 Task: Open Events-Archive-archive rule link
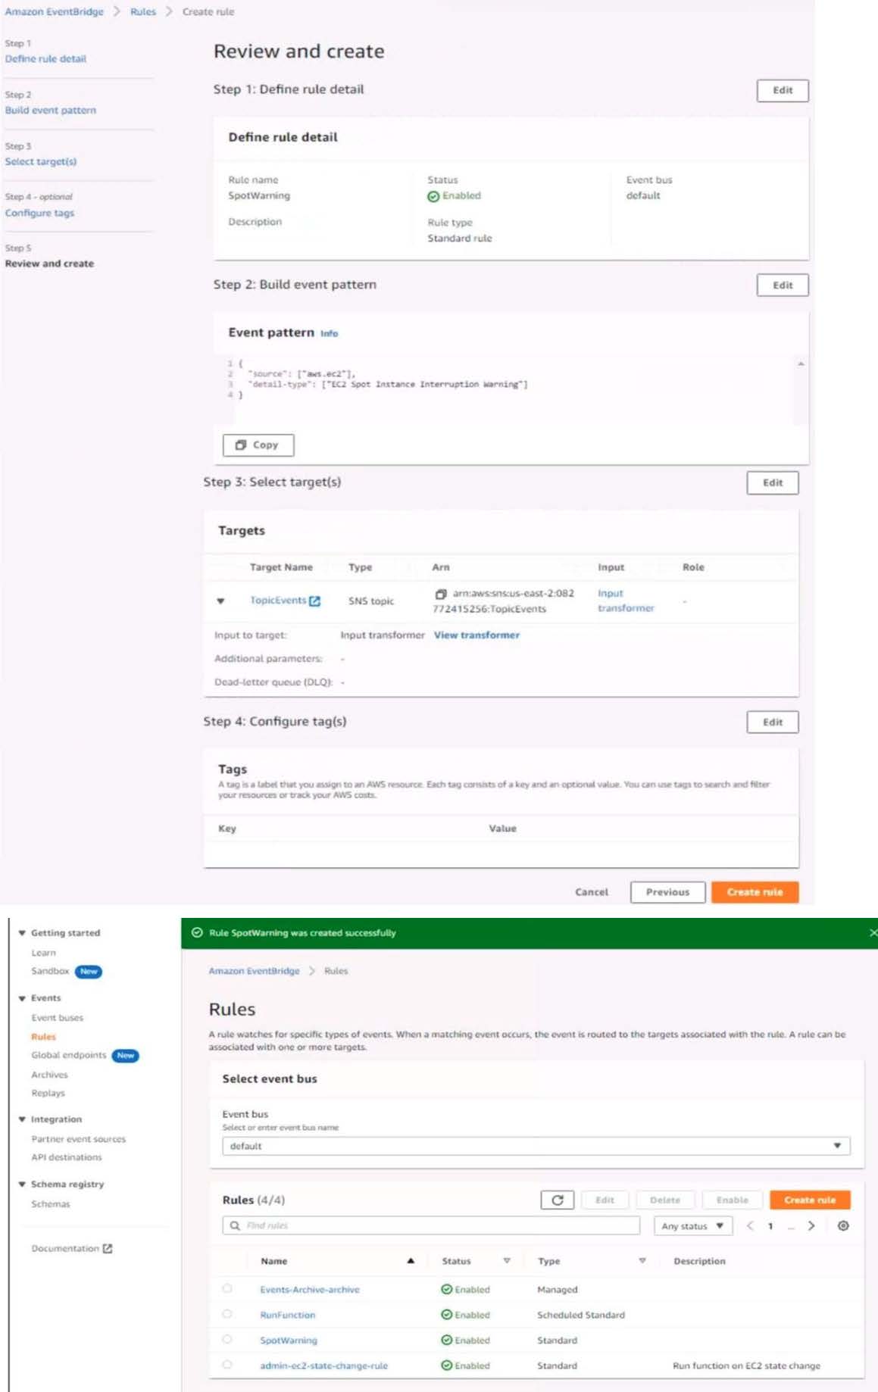click(x=310, y=1289)
